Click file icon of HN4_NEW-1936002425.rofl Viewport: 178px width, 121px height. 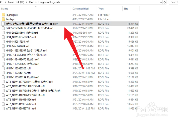[3, 37]
